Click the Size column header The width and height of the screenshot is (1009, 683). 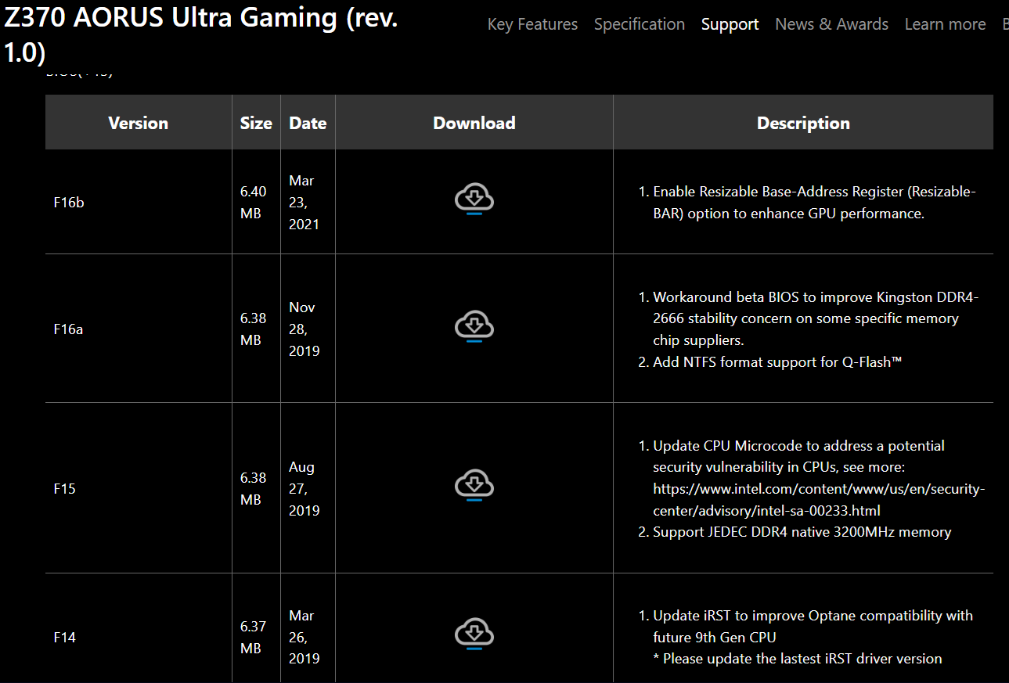point(256,123)
